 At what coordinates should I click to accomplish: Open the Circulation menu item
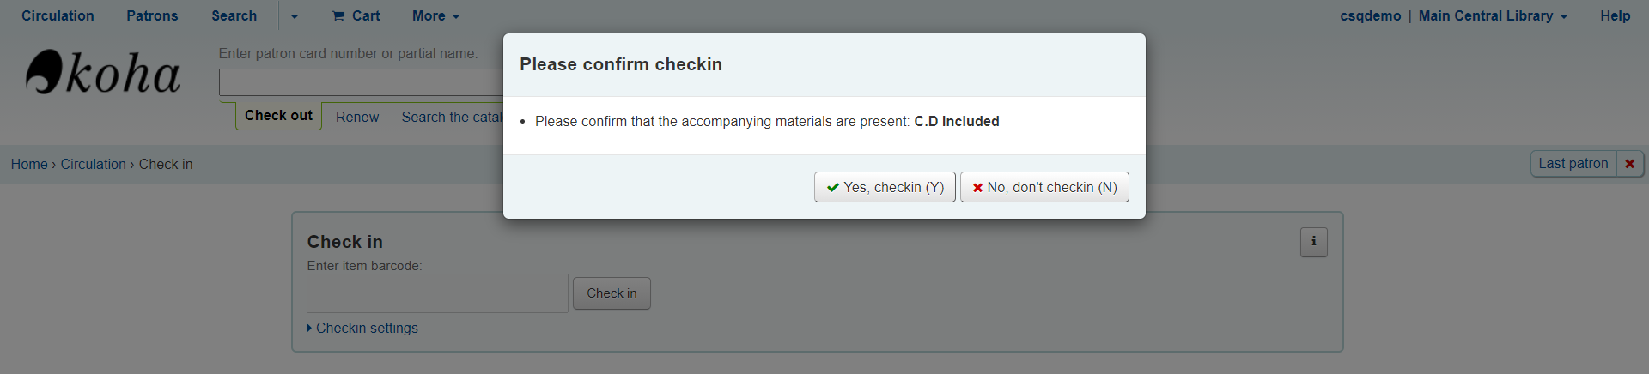click(58, 15)
